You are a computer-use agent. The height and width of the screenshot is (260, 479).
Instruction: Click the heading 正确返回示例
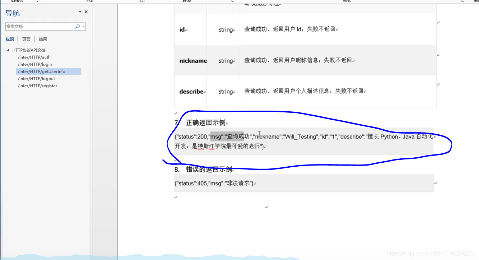point(205,123)
